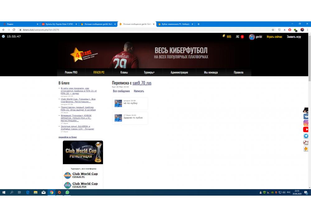The image size is (311, 217).
Task: Open Instagram icon in right sidebar
Action: [306, 123]
